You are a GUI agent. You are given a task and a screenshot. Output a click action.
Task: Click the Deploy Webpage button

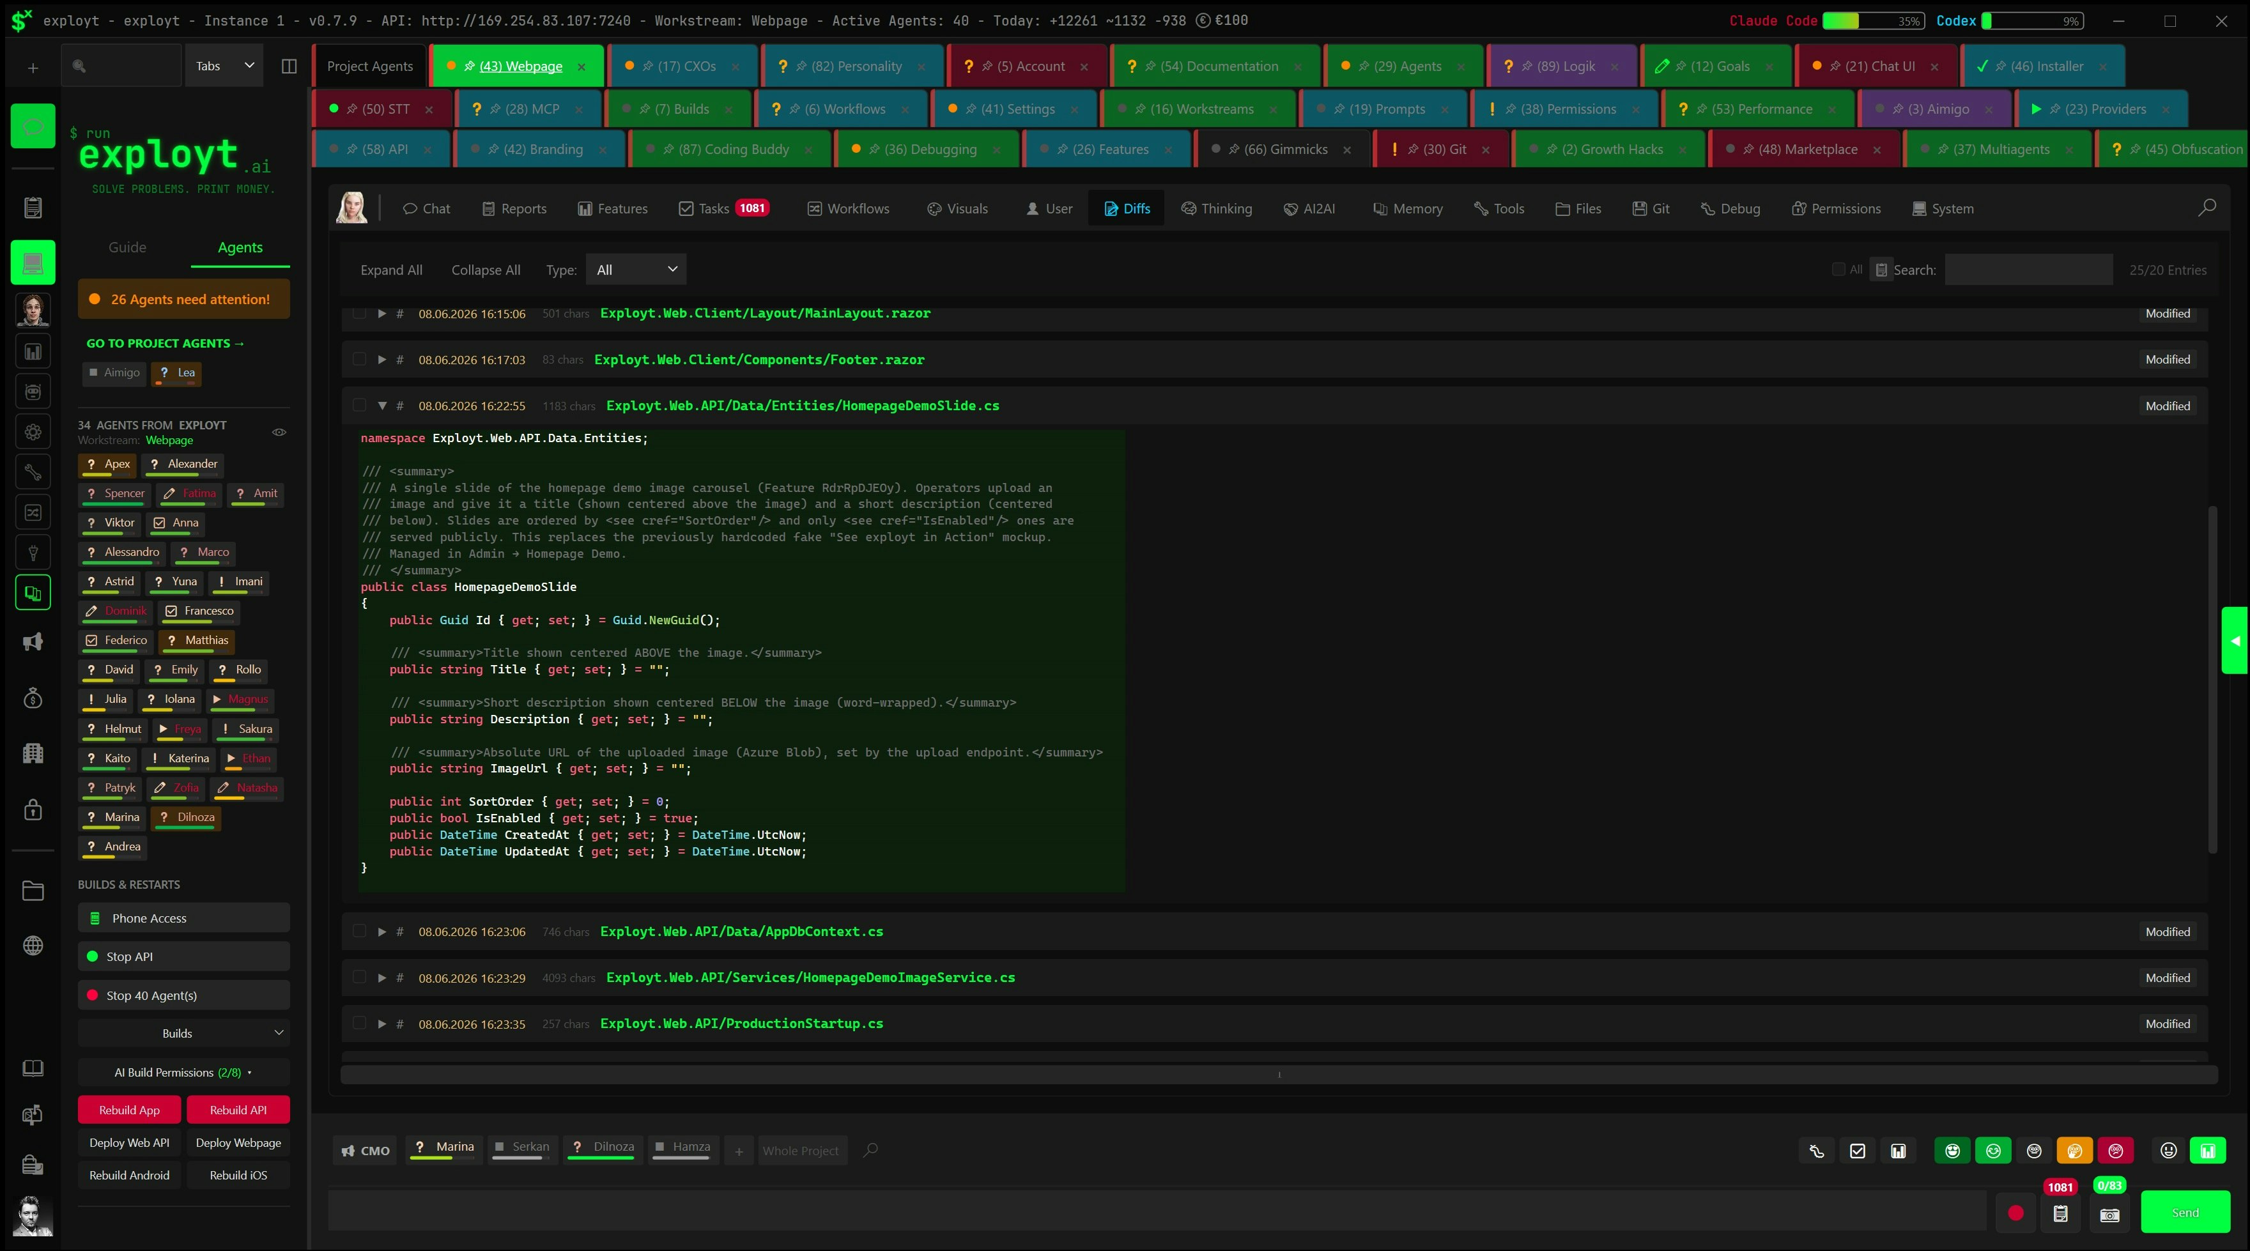pos(238,1142)
